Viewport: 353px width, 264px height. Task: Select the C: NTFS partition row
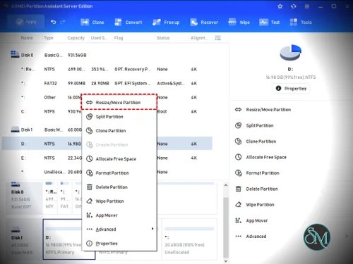(107, 111)
